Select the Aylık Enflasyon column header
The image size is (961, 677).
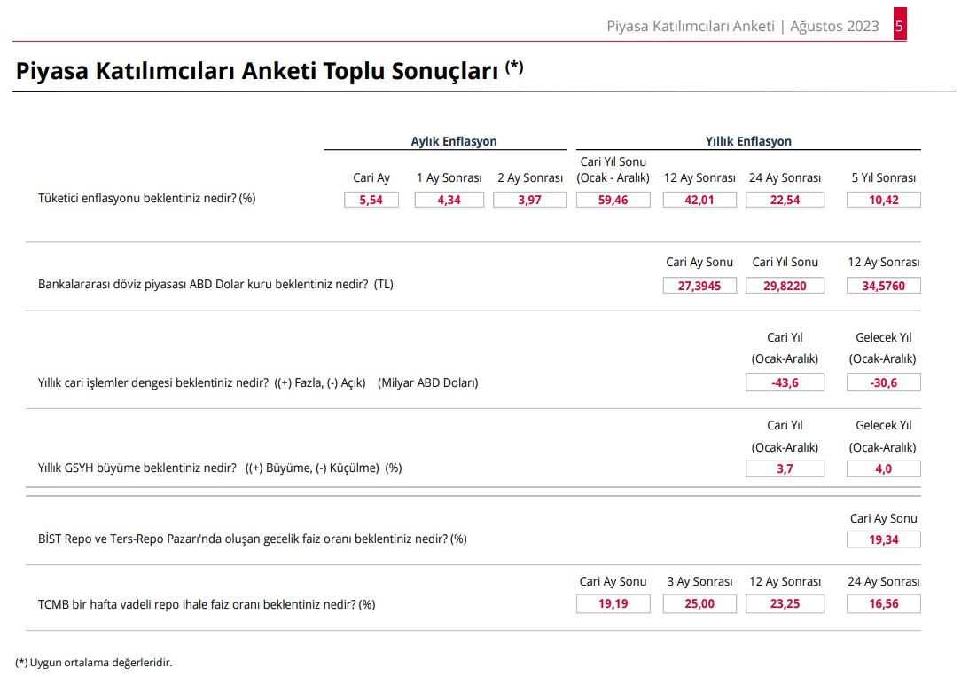click(x=453, y=141)
